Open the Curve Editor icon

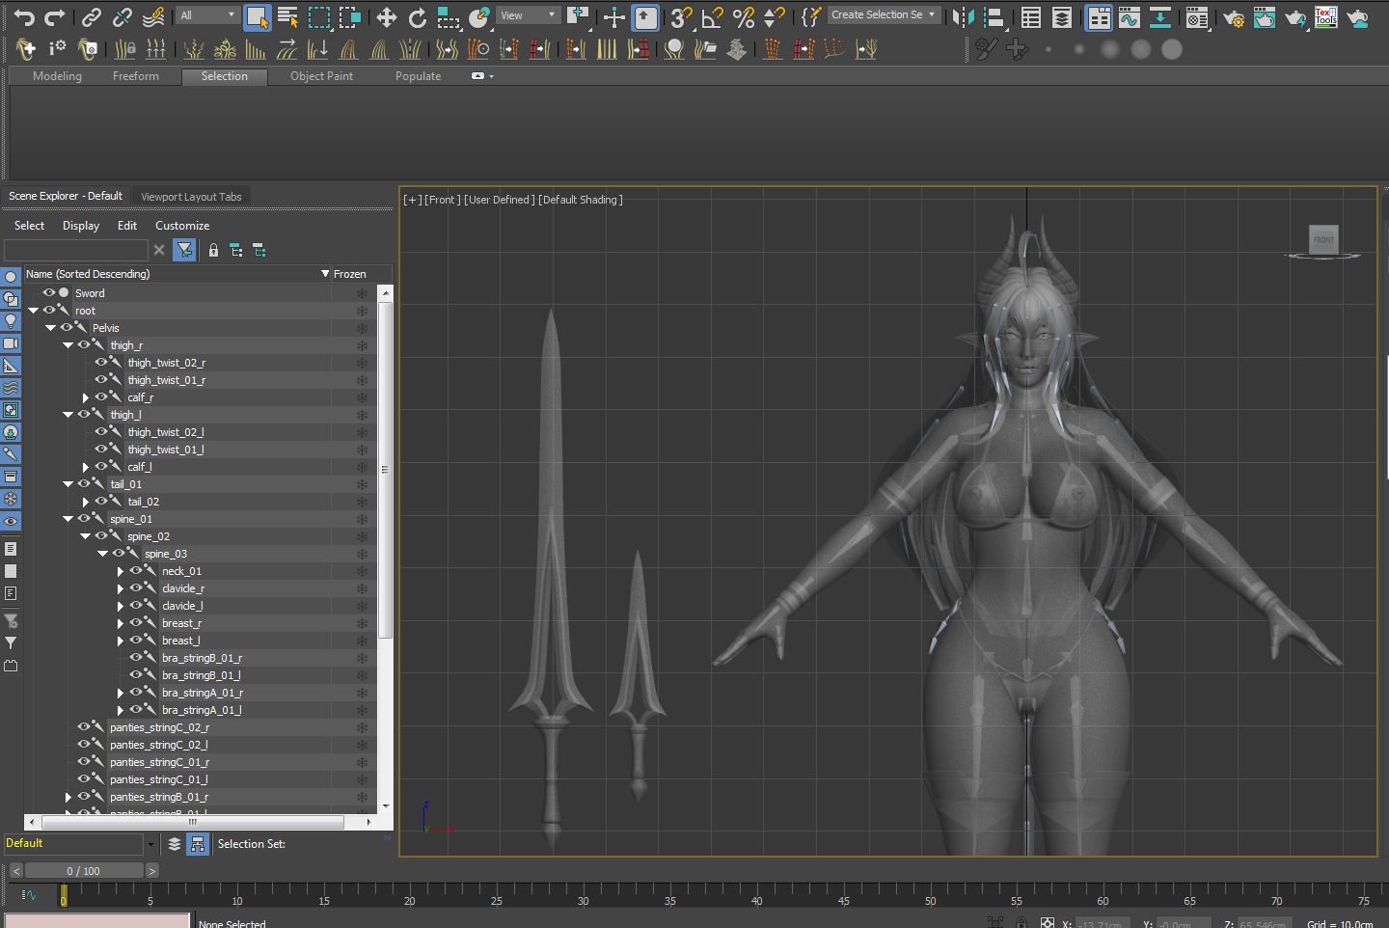1130,16
